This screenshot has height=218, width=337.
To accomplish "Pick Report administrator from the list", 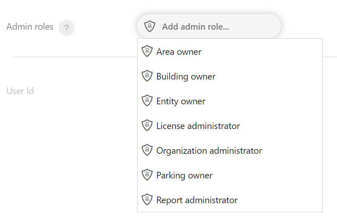I will tap(230, 200).
